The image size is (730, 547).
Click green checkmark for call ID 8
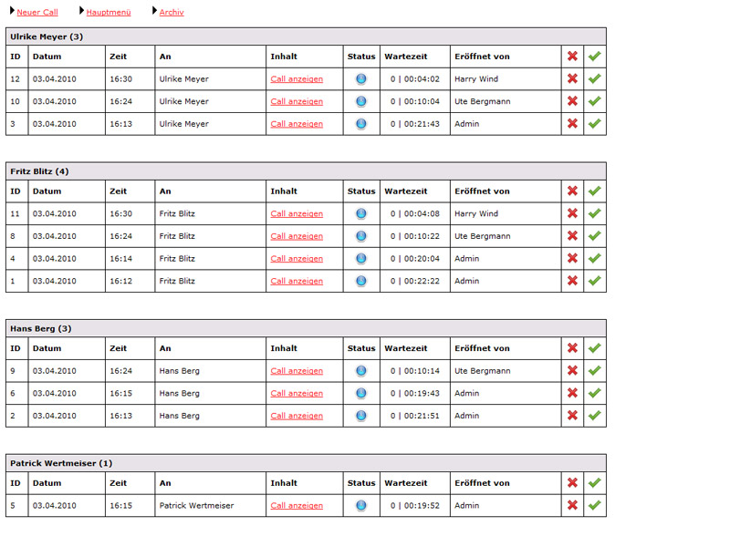[595, 236]
